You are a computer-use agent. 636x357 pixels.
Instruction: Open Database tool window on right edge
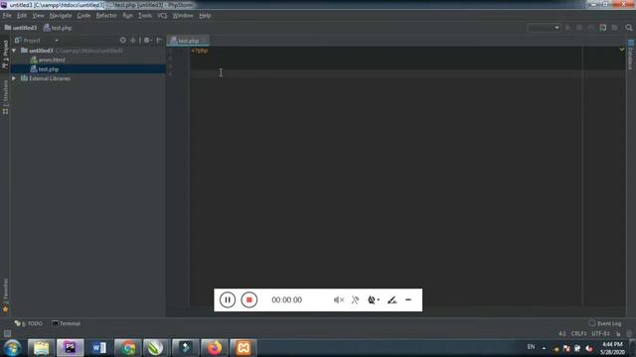631,55
